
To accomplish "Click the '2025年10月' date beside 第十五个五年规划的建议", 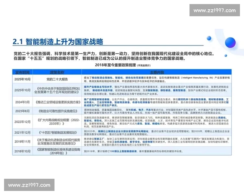I will 22,90.
